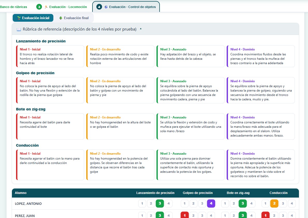The image size is (308, 218).
Task: Rate LOPEZ Conducción as 1
Action: [x=265, y=204]
